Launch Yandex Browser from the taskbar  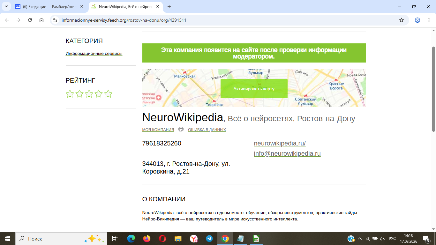194,239
